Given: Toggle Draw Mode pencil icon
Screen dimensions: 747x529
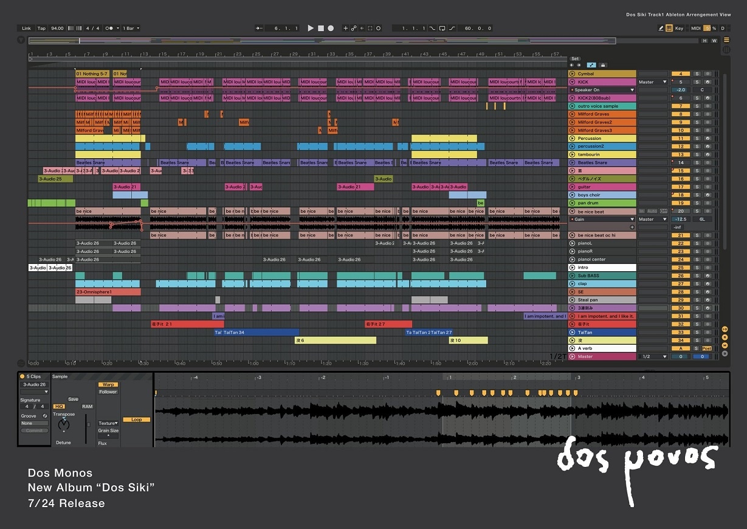Looking at the screenshot, I should coord(661,28).
